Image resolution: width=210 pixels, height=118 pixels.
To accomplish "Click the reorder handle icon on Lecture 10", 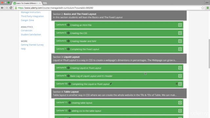I will 177,84.
